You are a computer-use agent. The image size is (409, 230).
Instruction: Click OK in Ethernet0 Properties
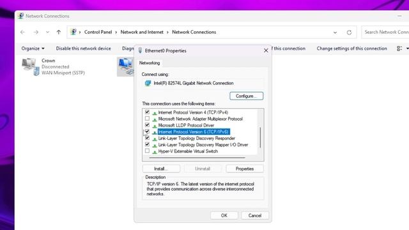(224, 215)
